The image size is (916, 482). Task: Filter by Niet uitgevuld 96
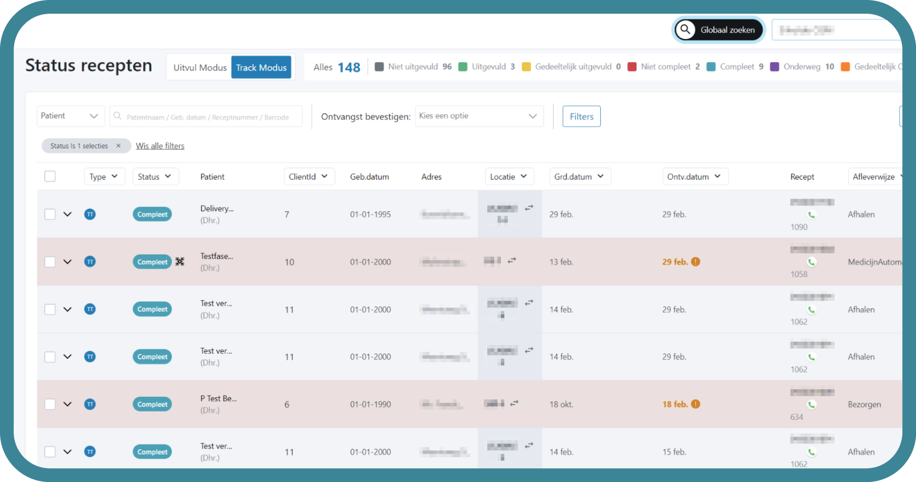tap(413, 66)
